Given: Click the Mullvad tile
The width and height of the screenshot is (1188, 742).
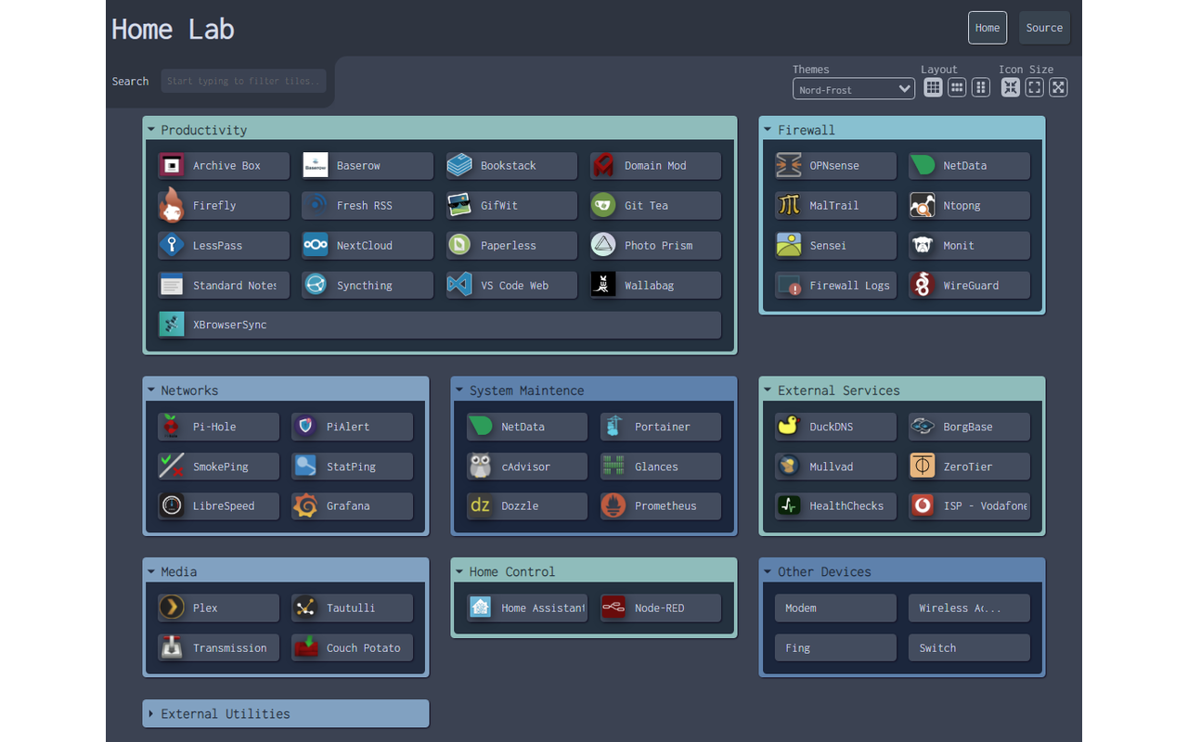Looking at the screenshot, I should click(835, 467).
